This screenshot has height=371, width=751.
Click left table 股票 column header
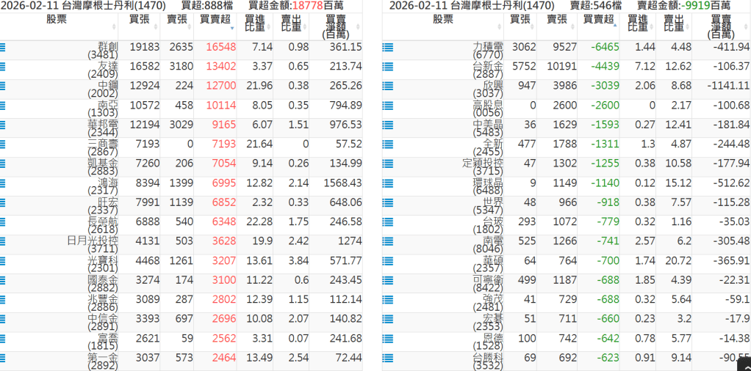(x=57, y=19)
